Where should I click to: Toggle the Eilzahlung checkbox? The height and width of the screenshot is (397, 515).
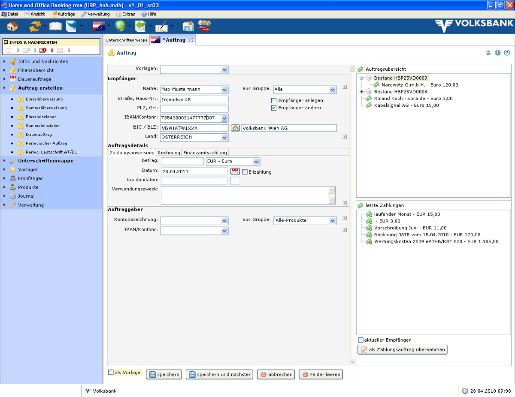tap(245, 172)
